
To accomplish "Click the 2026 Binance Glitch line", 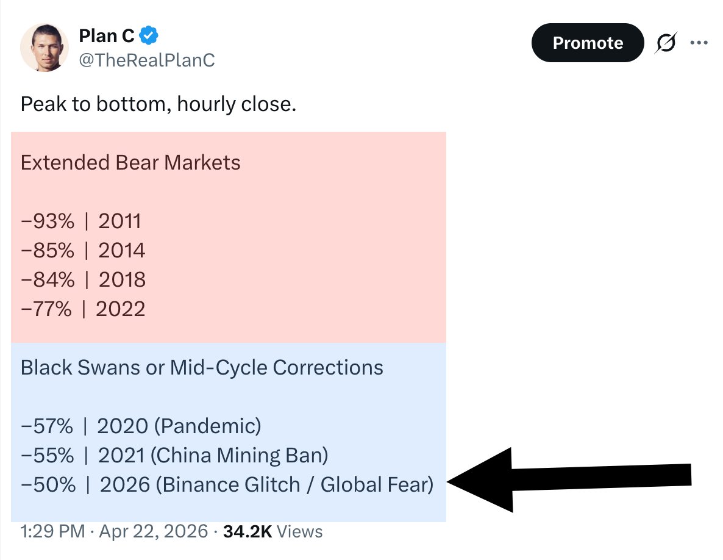I will click(227, 485).
